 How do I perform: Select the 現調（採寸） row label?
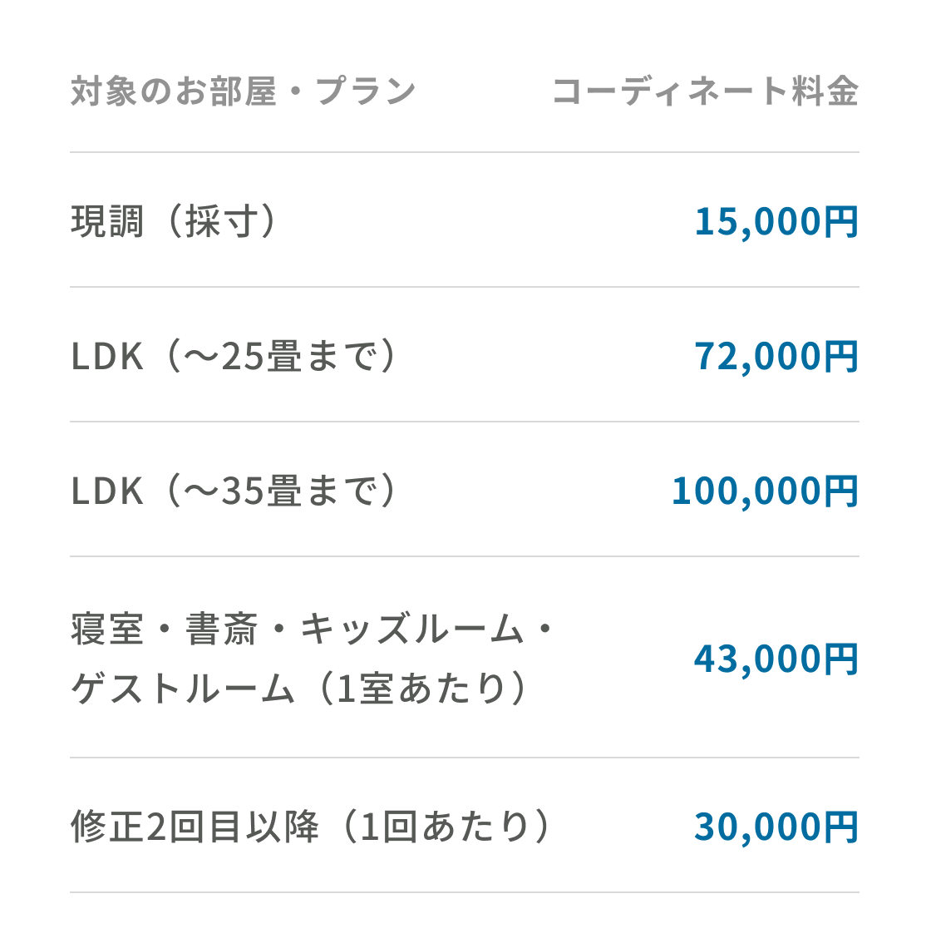(x=174, y=221)
